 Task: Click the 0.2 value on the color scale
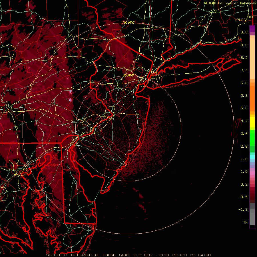click(244, 184)
